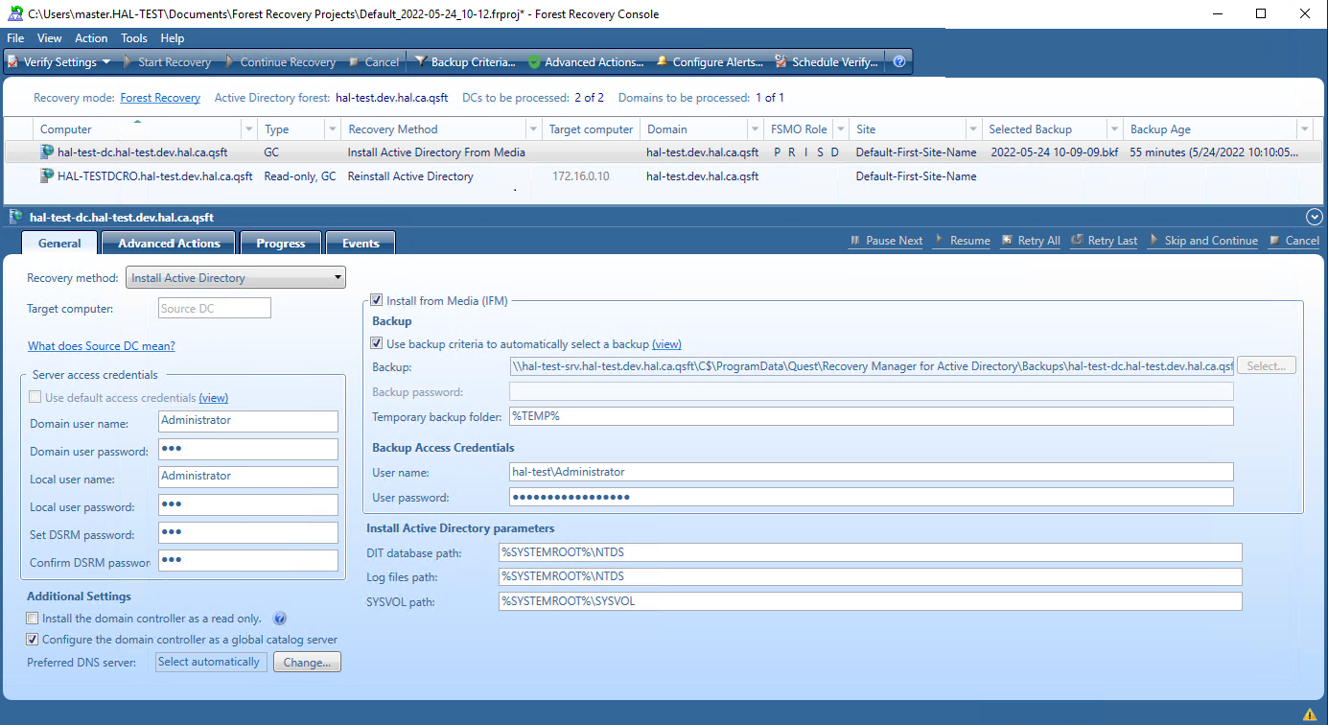1328x725 pixels.
Task: Open Configure Alerts
Action: tap(710, 62)
